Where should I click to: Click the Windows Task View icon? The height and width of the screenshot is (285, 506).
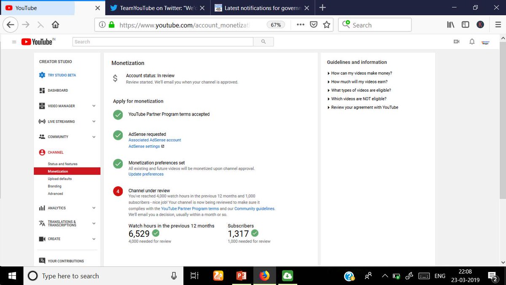pos(194,276)
